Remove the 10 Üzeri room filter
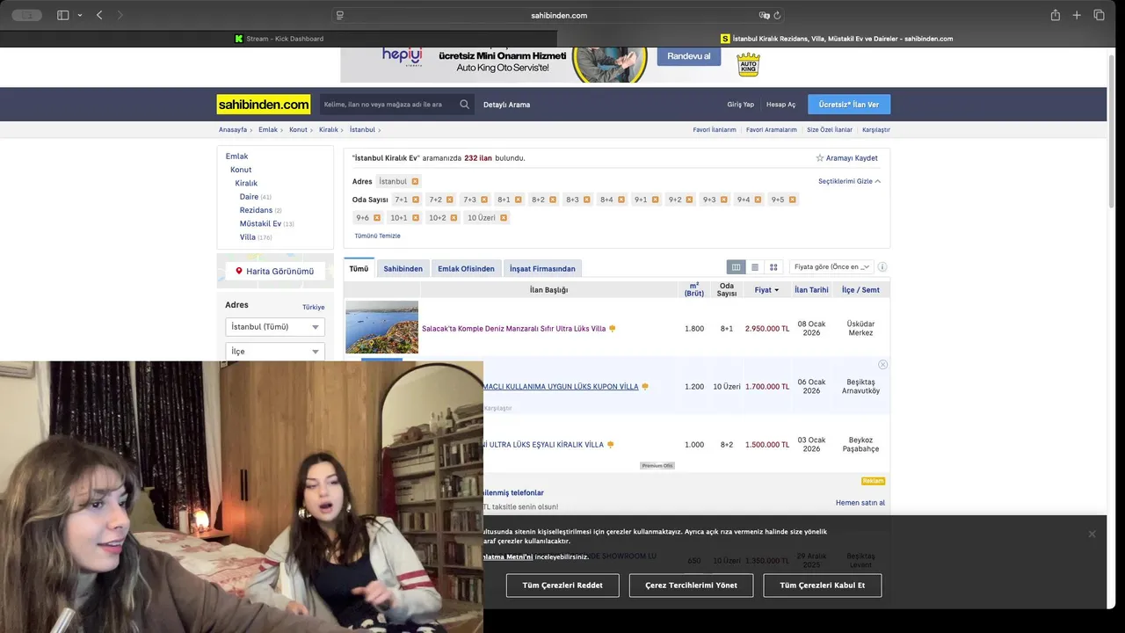 (504, 218)
